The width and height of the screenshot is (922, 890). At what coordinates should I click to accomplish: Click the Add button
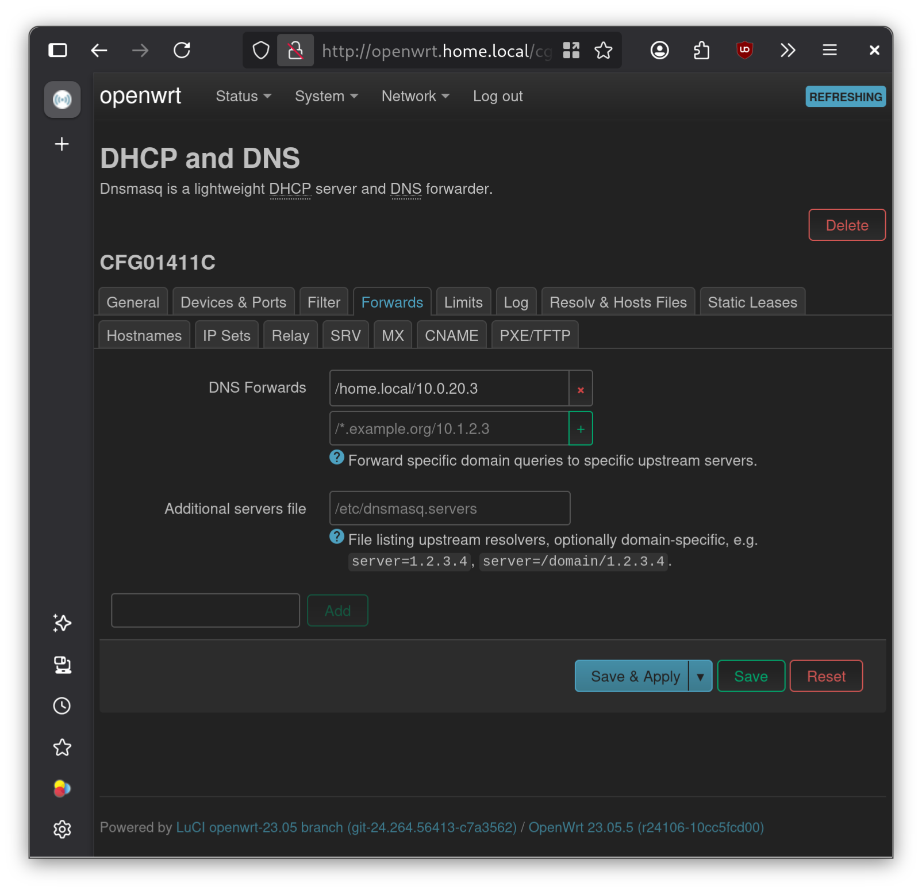337,611
